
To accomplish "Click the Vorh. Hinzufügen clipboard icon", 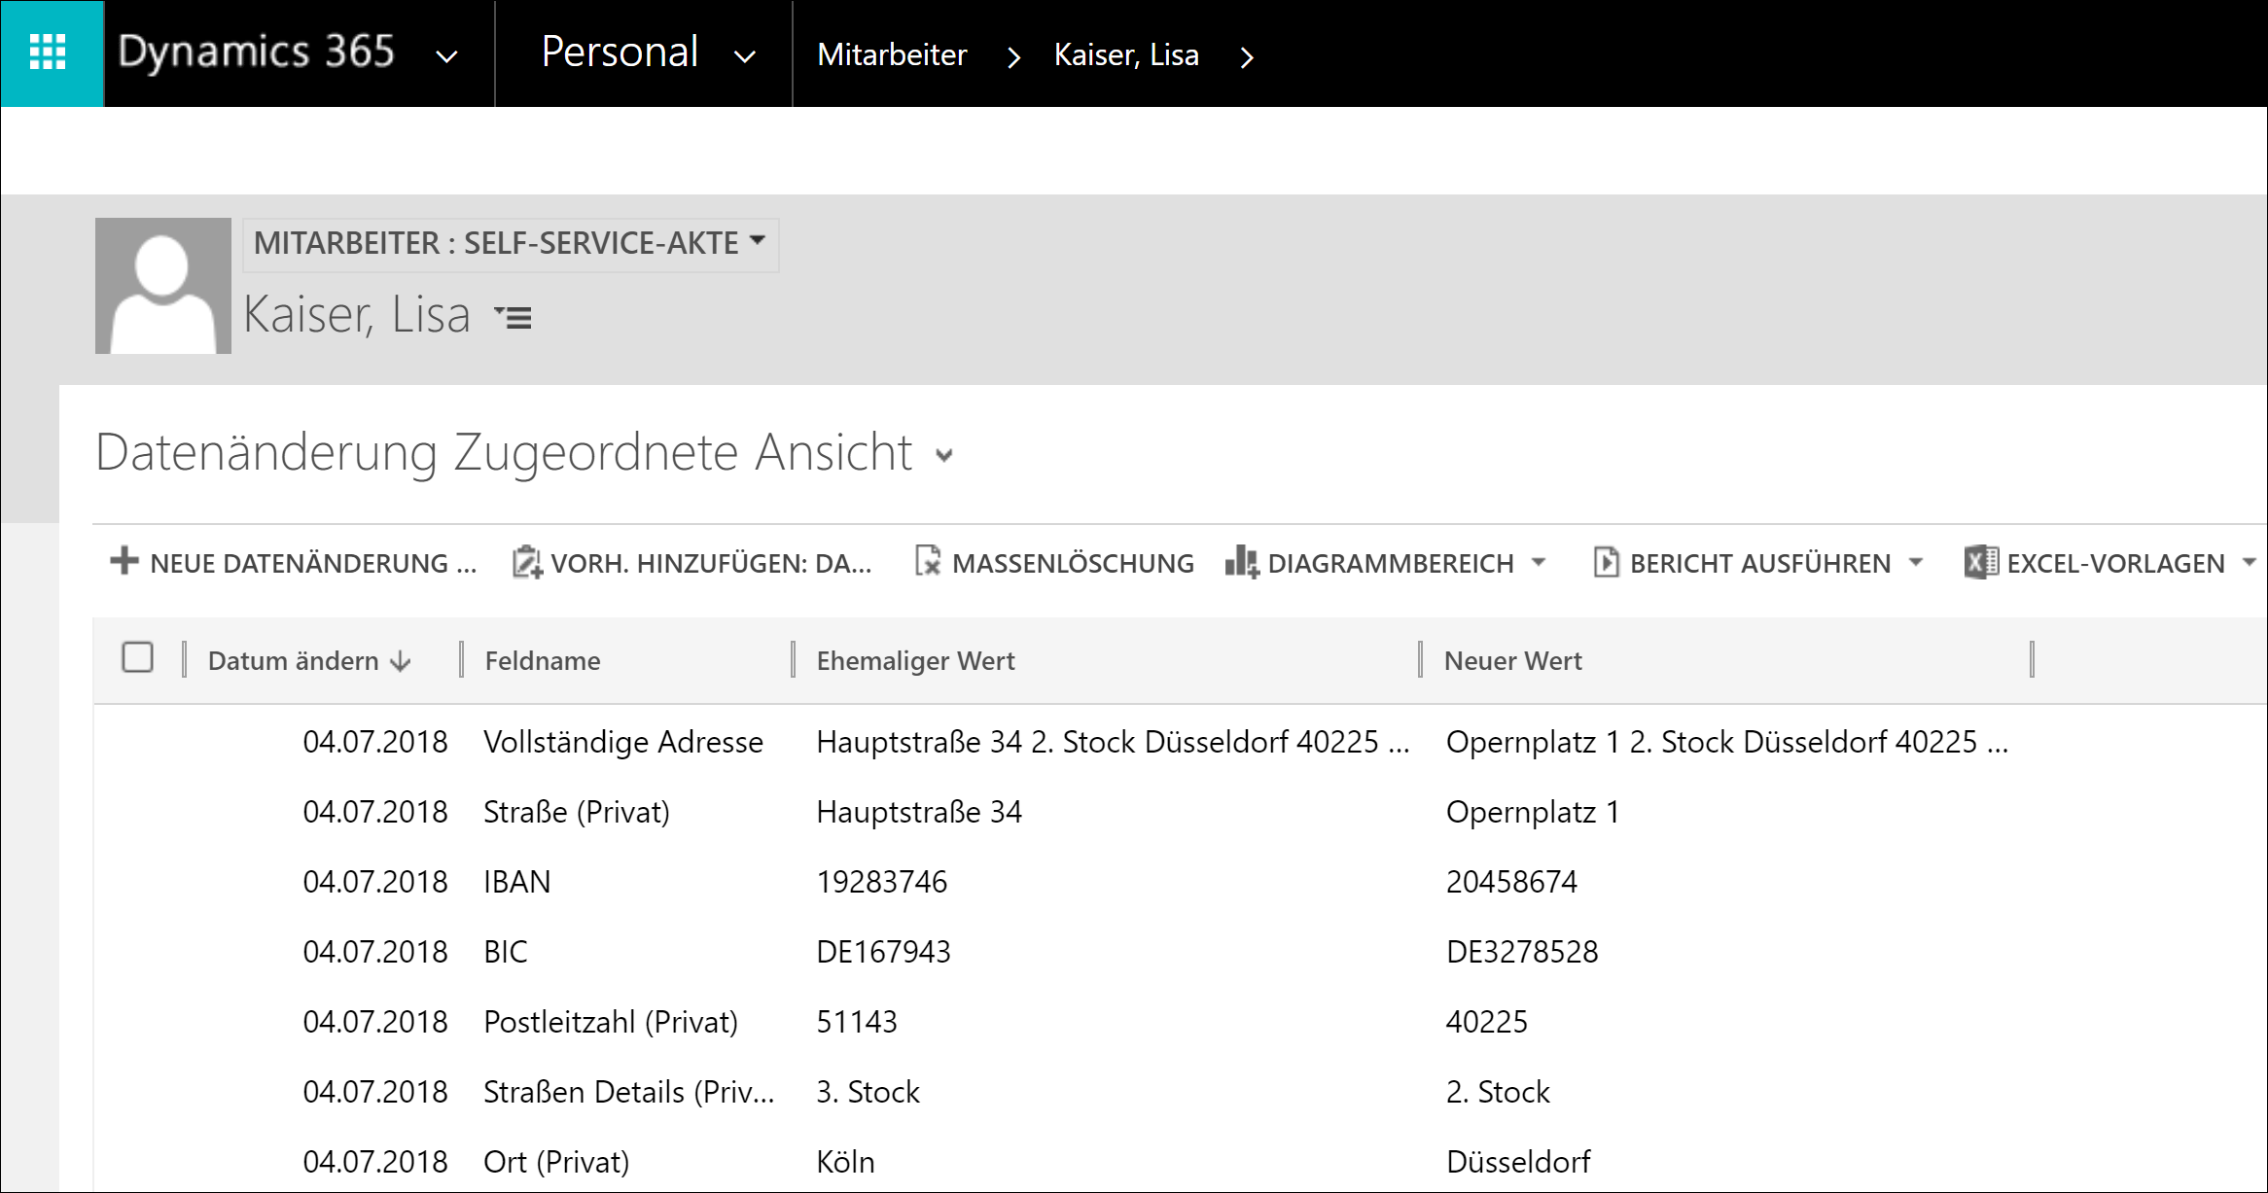I will (526, 562).
